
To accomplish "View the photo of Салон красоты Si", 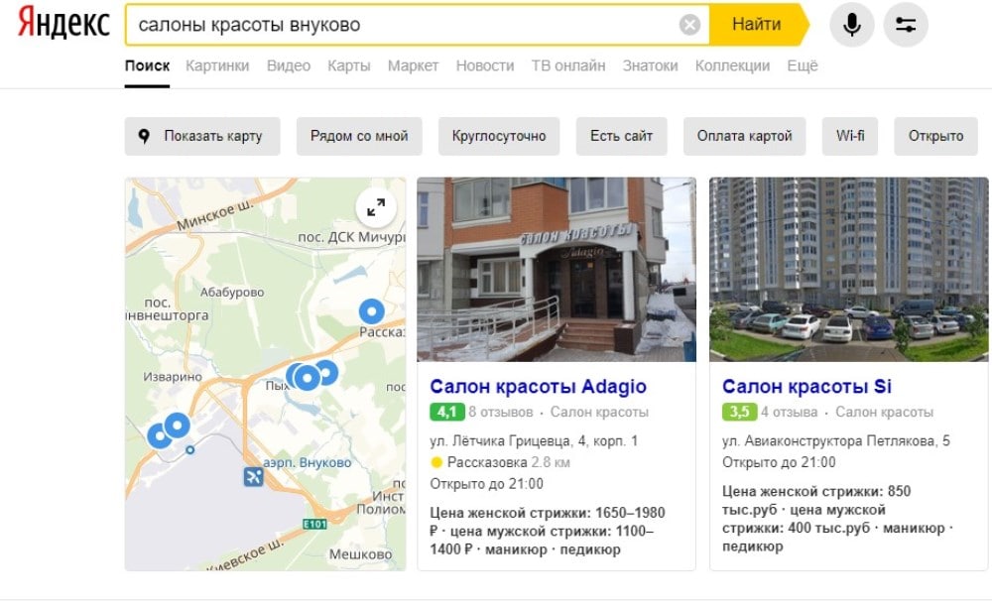I will tap(844, 268).
